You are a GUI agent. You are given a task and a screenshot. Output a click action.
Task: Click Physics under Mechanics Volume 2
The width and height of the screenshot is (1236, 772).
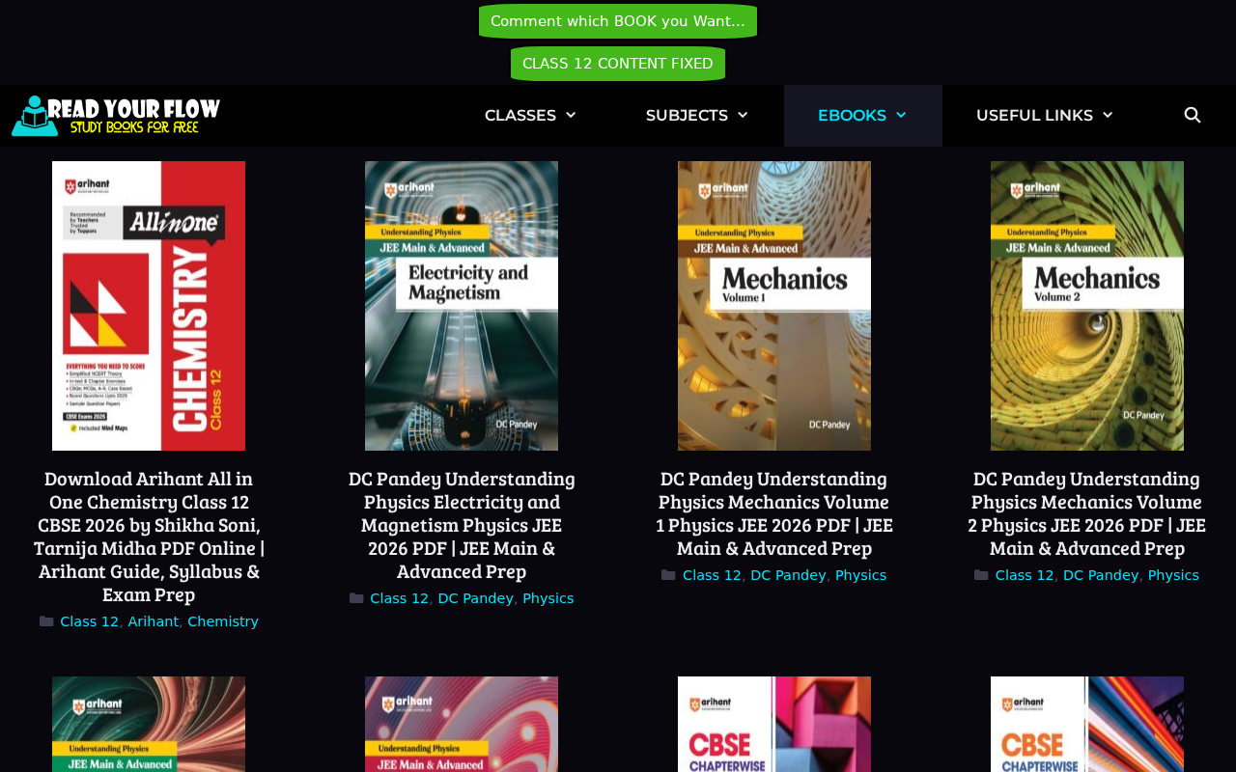1174,575
